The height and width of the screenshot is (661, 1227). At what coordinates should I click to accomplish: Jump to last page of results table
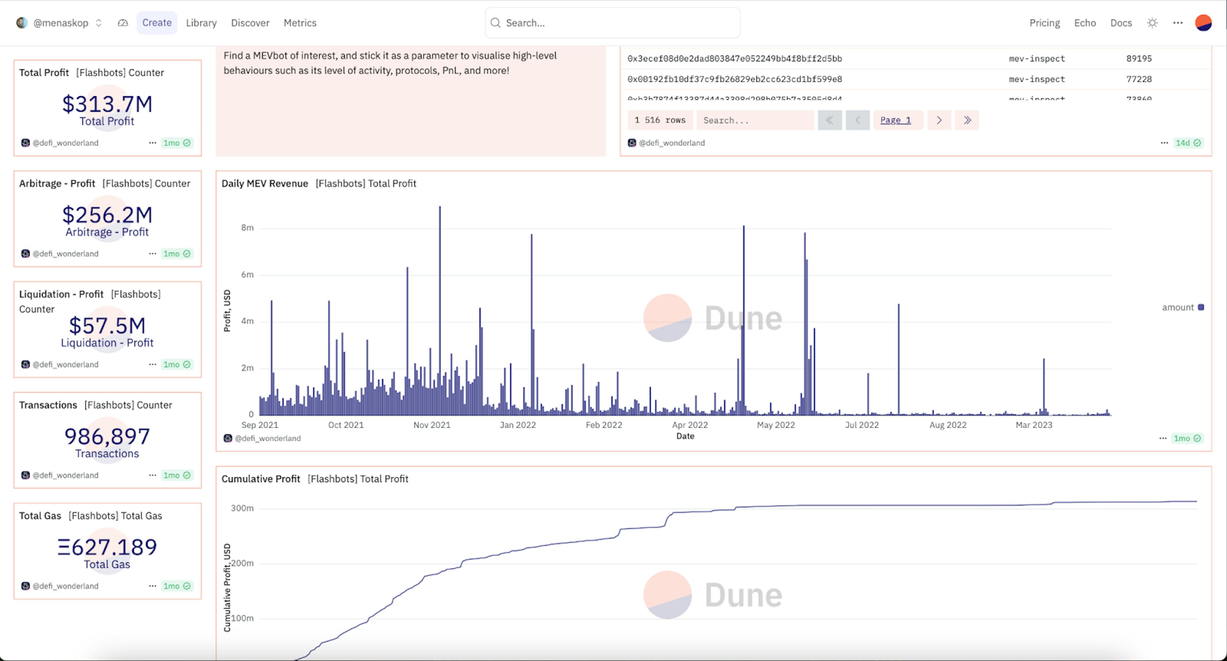(967, 120)
